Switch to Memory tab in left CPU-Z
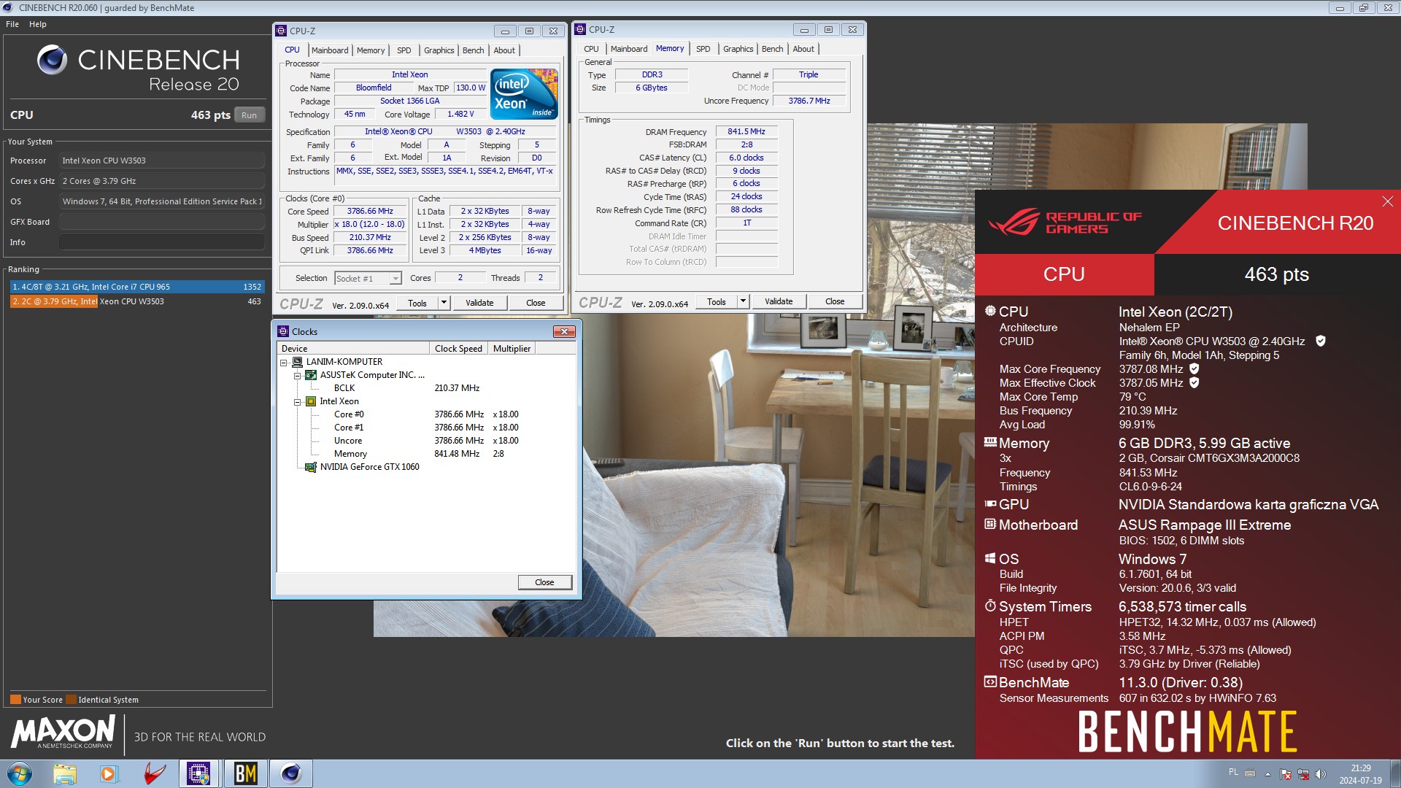This screenshot has width=1401, height=788. (x=371, y=50)
